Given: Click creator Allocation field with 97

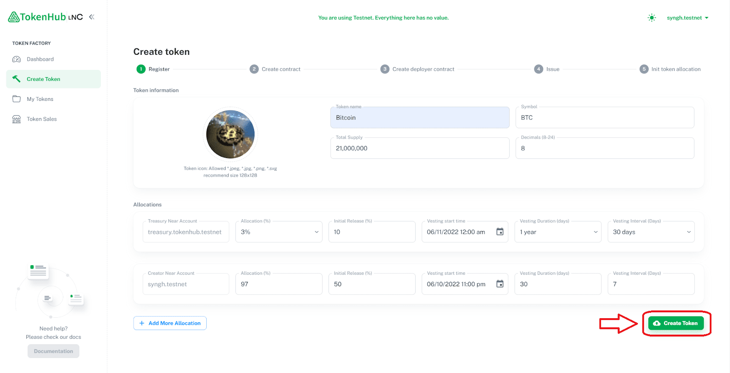Looking at the screenshot, I should [279, 284].
